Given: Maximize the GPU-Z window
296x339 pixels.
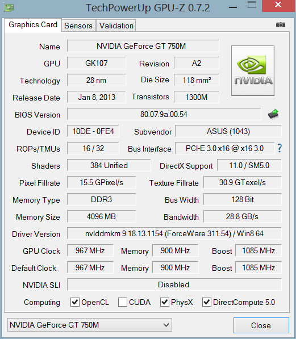Looking at the screenshot, I should (252, 5).
